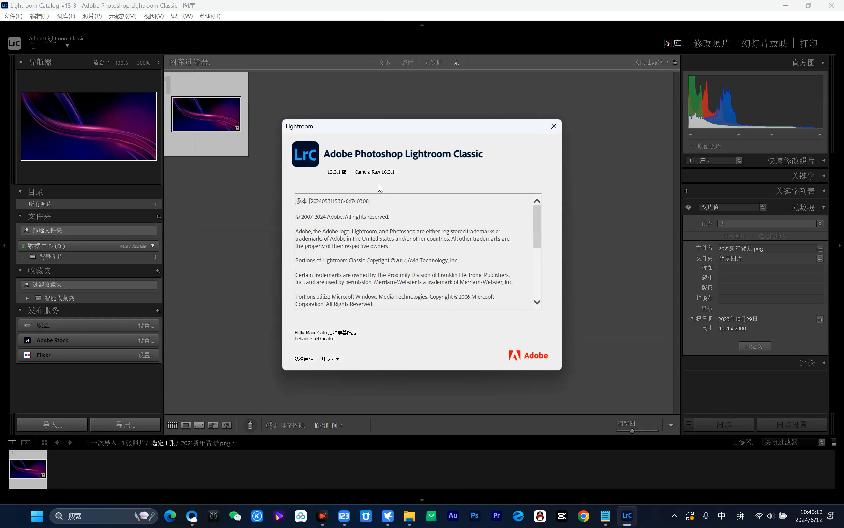Screen dimensions: 844x528
Task: Click add folder plus icon
Action: point(158,216)
